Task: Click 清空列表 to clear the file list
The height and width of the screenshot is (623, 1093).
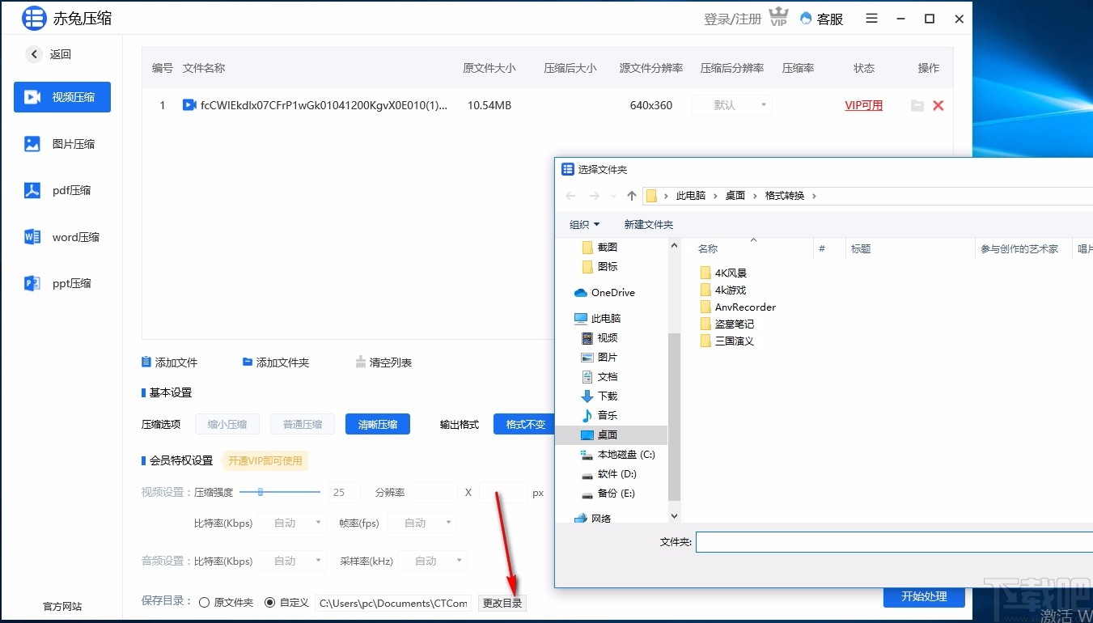Action: [x=389, y=362]
